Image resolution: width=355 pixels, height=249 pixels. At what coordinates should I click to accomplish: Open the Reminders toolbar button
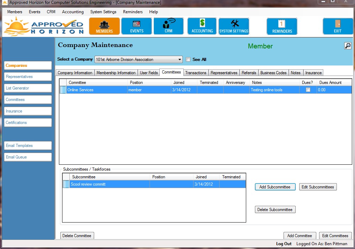point(282,26)
